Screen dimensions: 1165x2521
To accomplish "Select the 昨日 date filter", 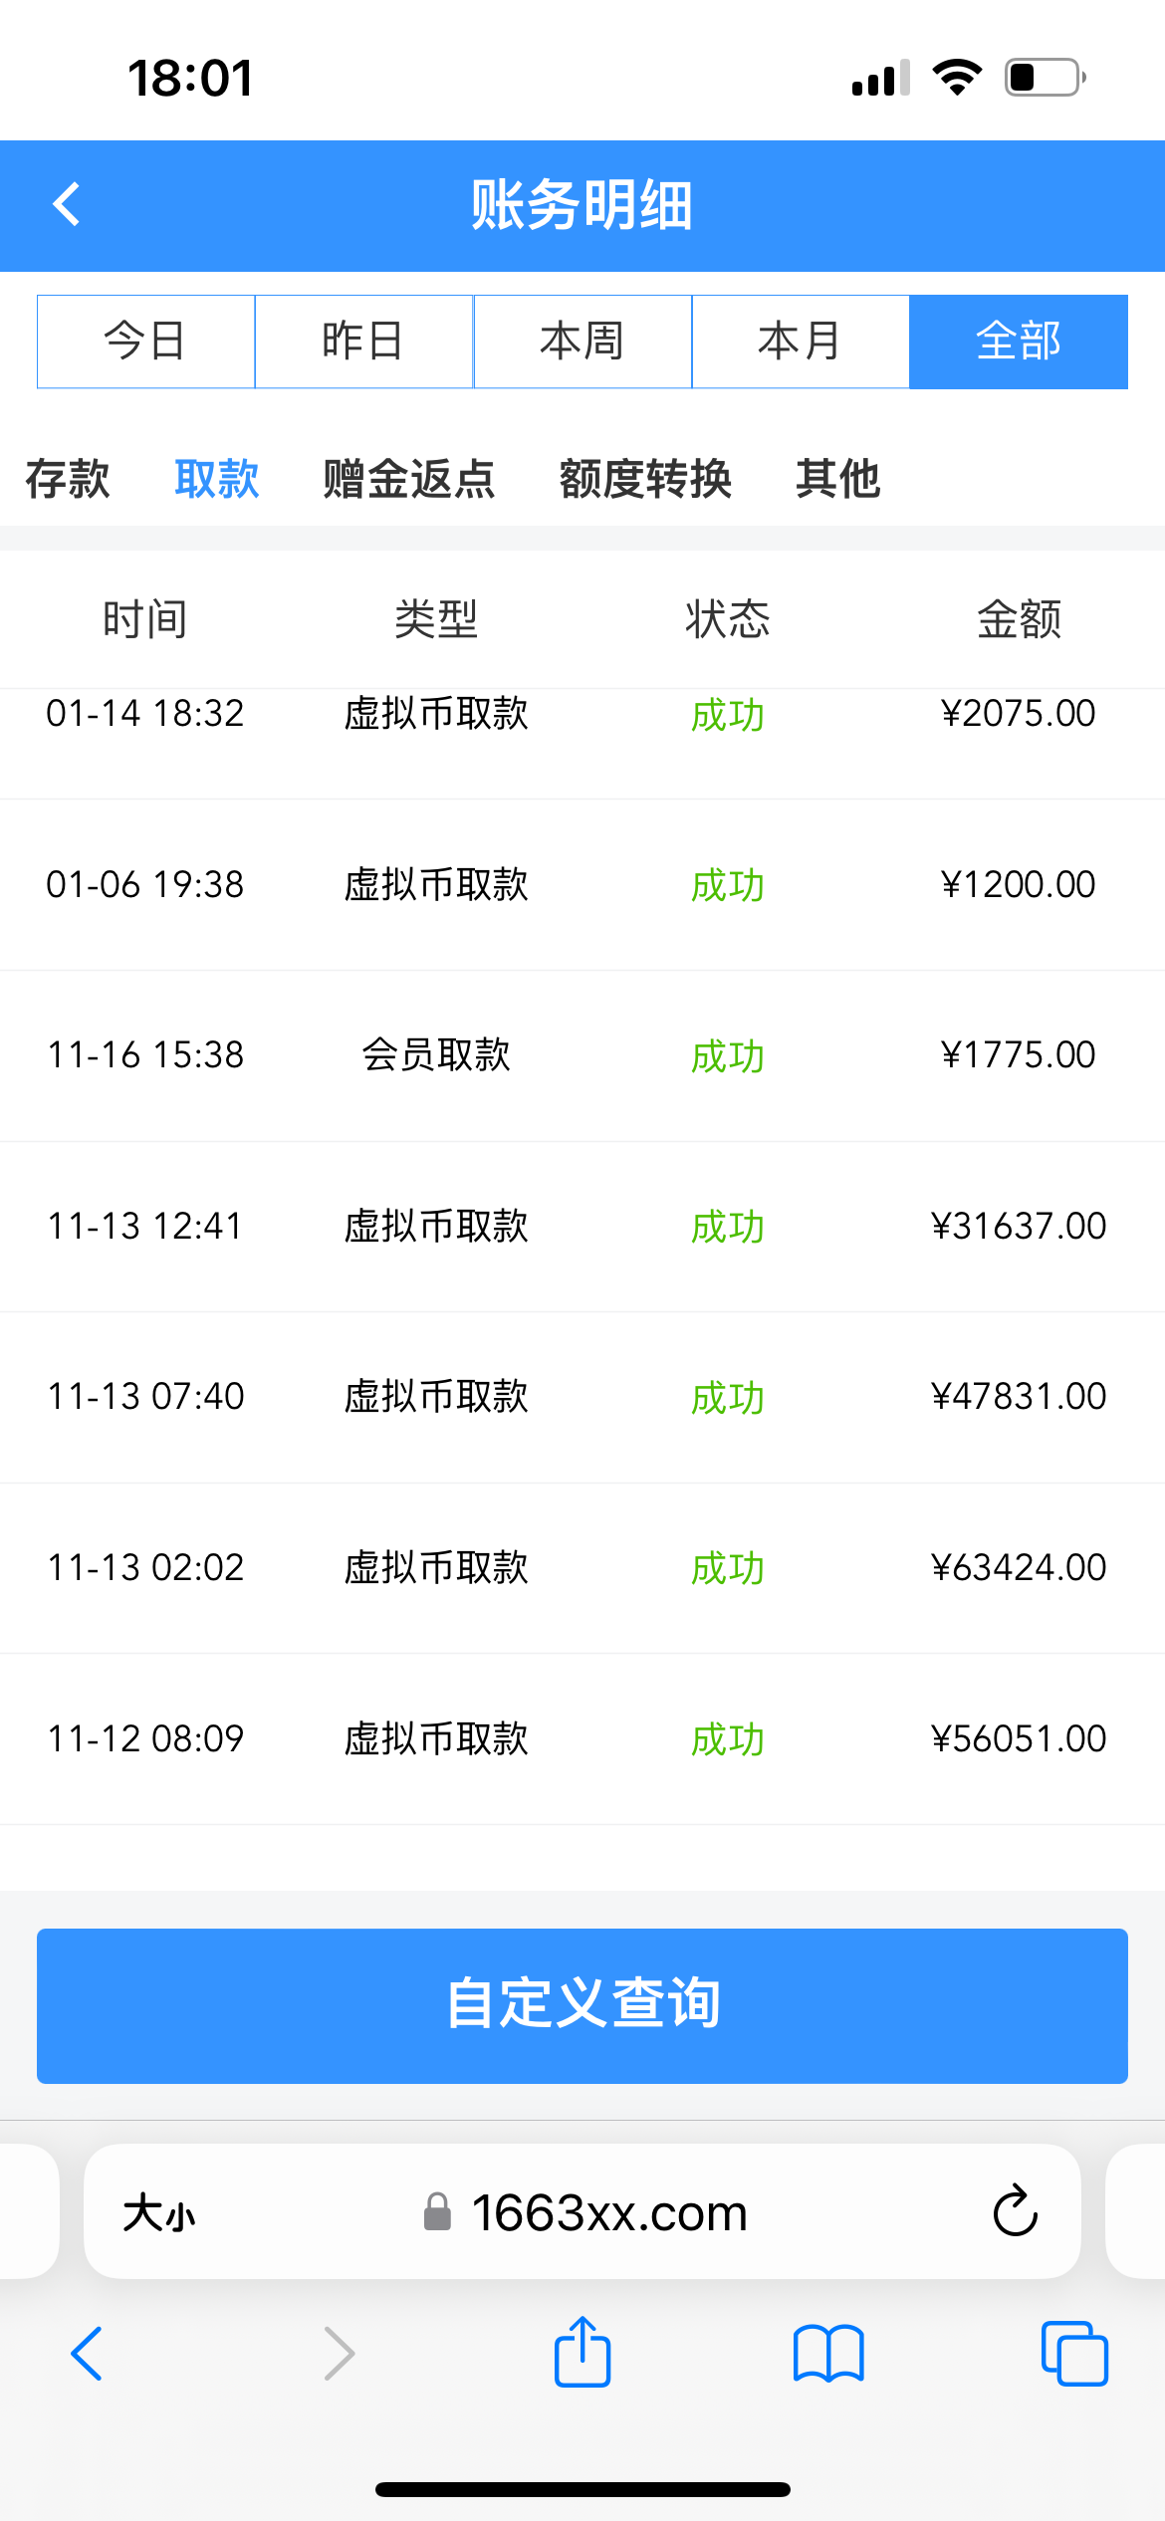I will (x=364, y=342).
